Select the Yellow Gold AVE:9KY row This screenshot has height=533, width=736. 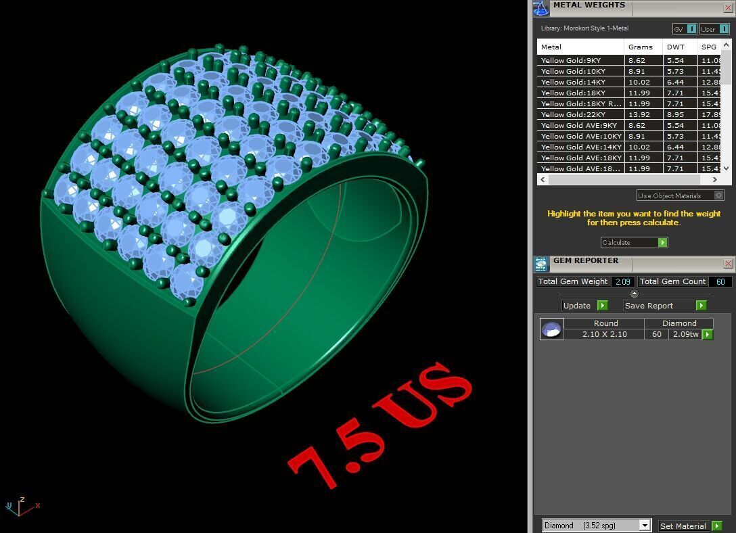[629, 125]
